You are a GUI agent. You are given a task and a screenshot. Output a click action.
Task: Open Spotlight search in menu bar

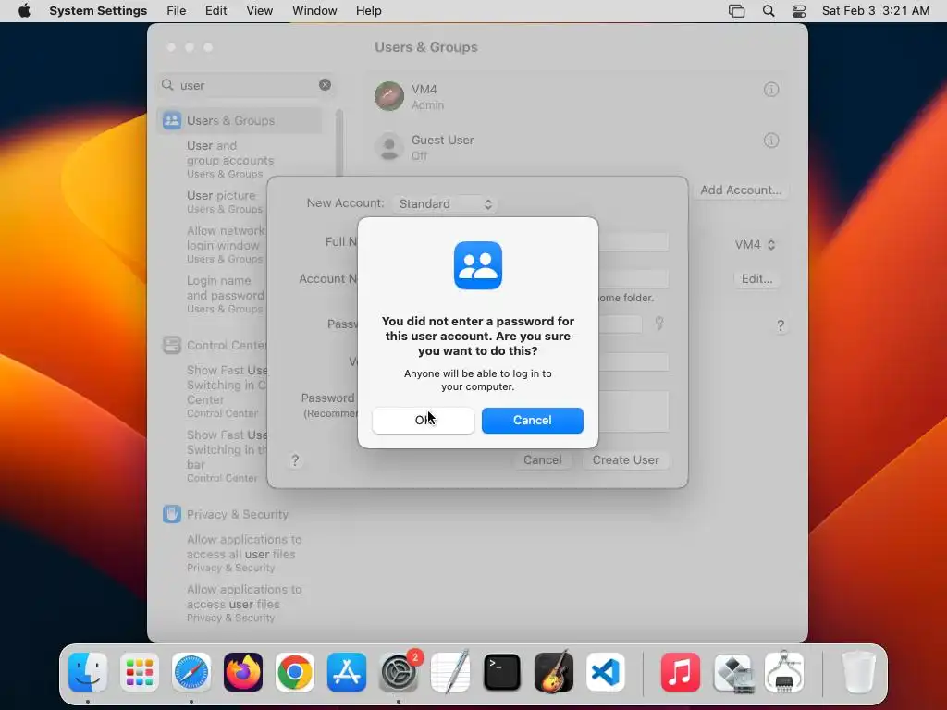[769, 11]
